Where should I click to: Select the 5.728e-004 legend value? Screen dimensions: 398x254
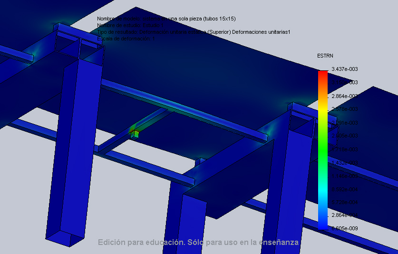(x=344, y=202)
